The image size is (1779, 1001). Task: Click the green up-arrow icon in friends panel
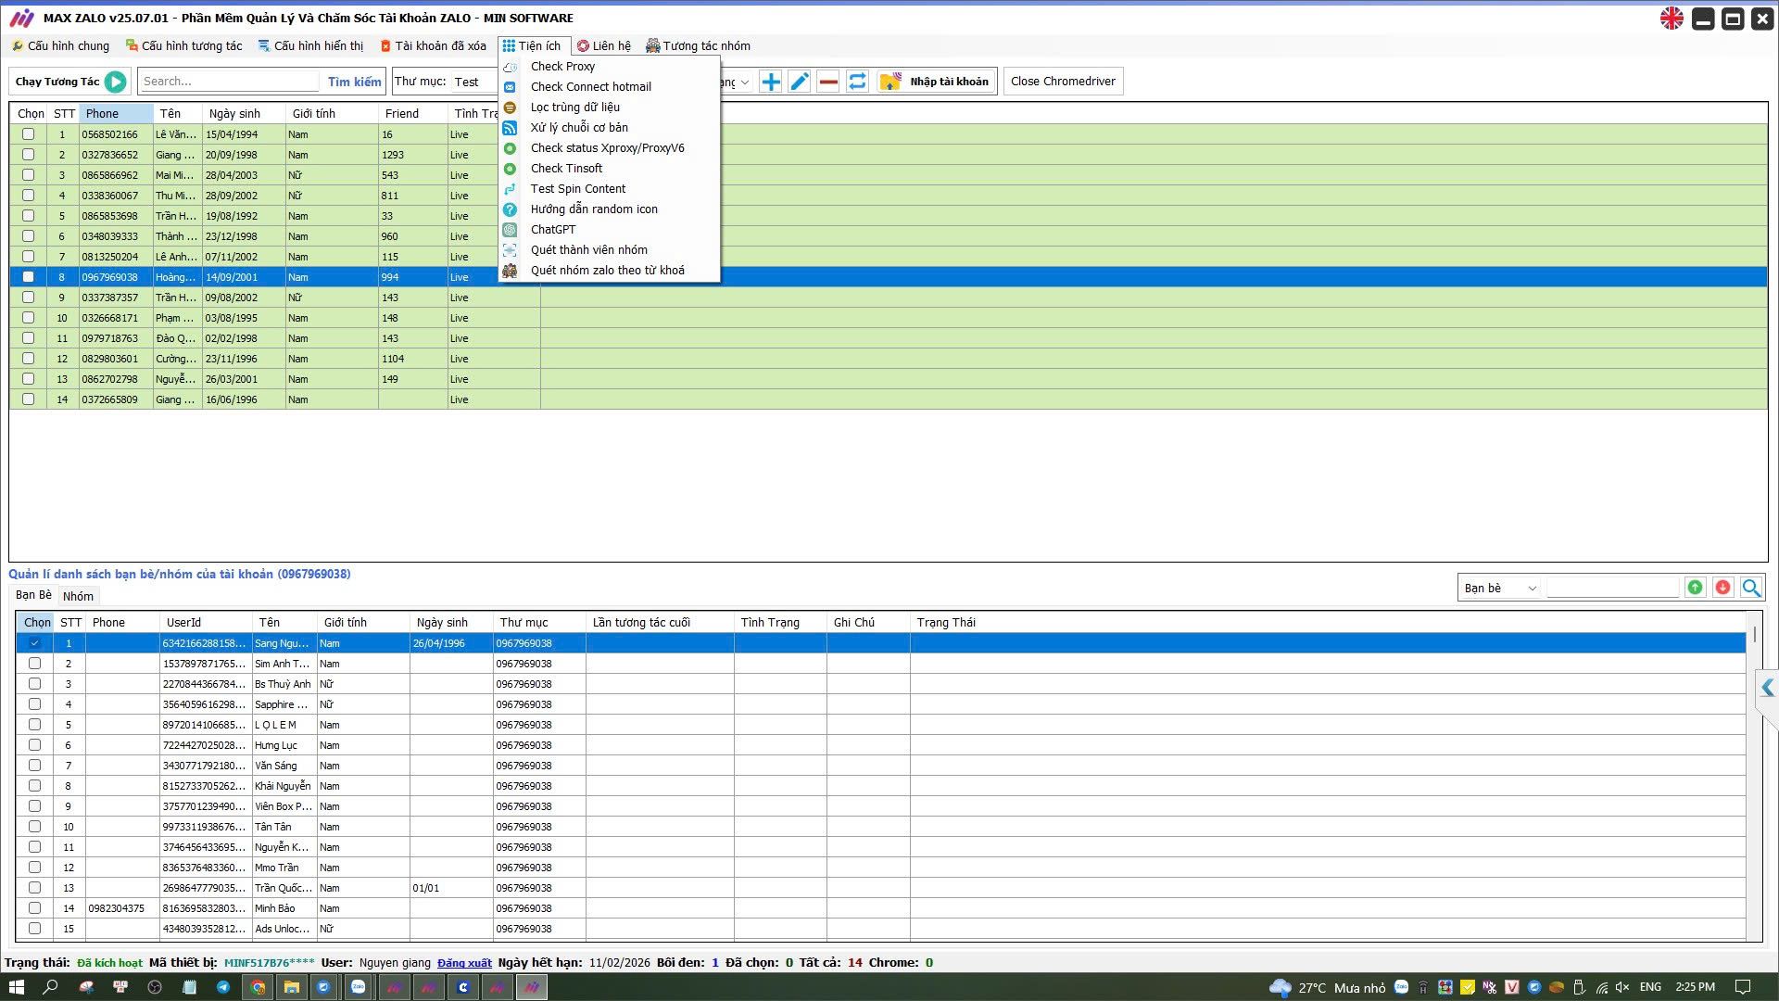pos(1695,587)
